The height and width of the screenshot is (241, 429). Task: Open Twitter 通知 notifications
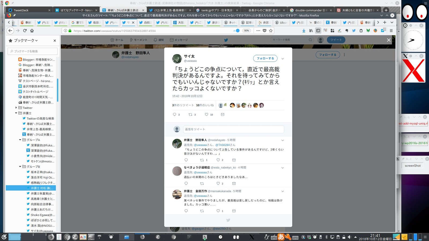pyautogui.click(x=158, y=40)
